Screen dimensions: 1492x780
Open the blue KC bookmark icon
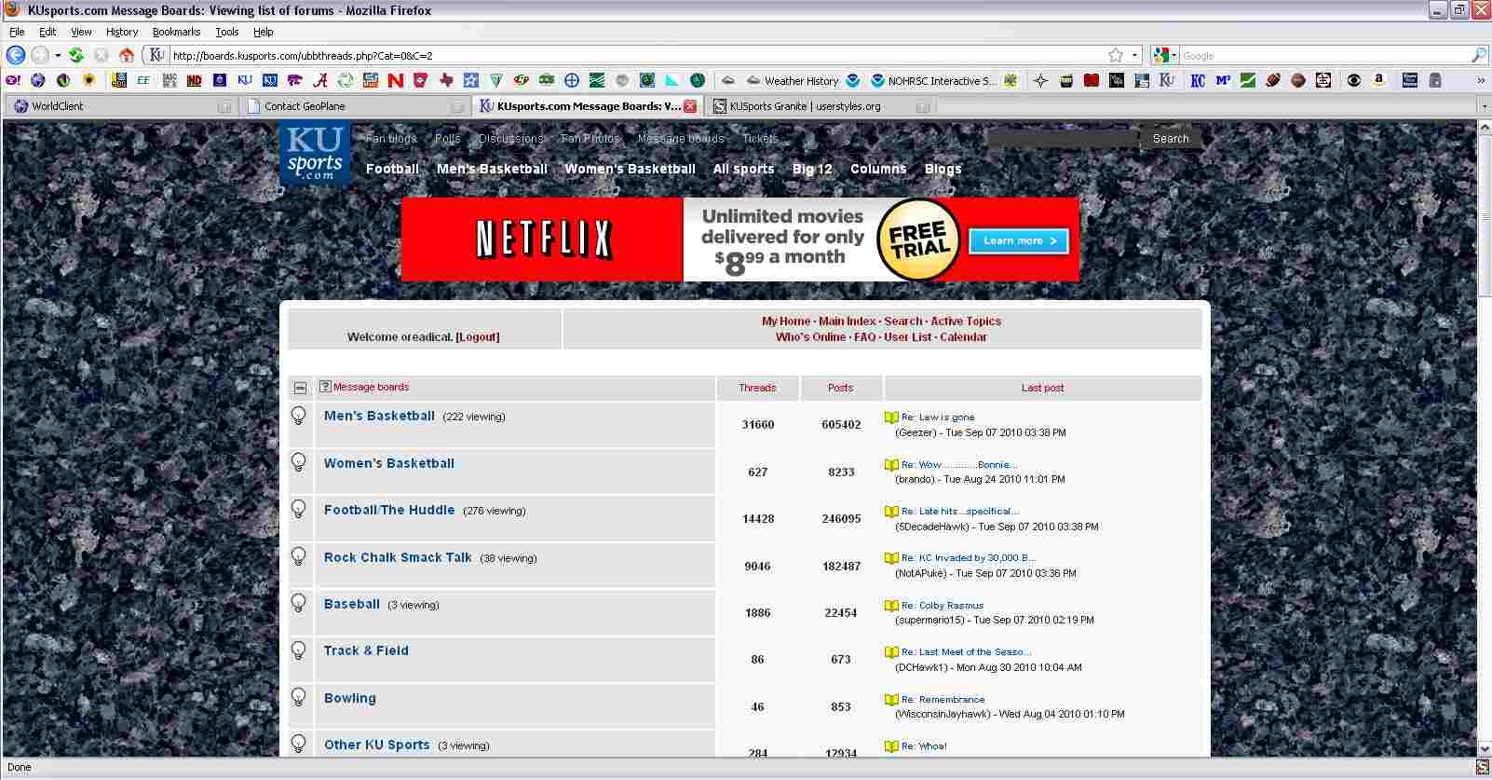(x=1198, y=80)
